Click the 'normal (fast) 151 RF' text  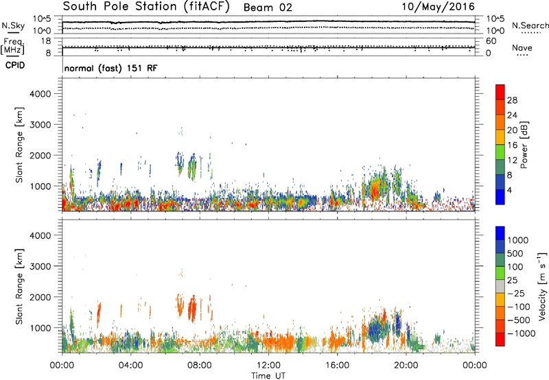110,68
